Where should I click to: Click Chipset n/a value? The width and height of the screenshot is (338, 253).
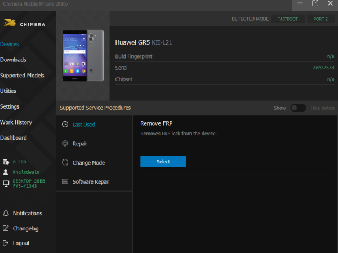(331, 79)
